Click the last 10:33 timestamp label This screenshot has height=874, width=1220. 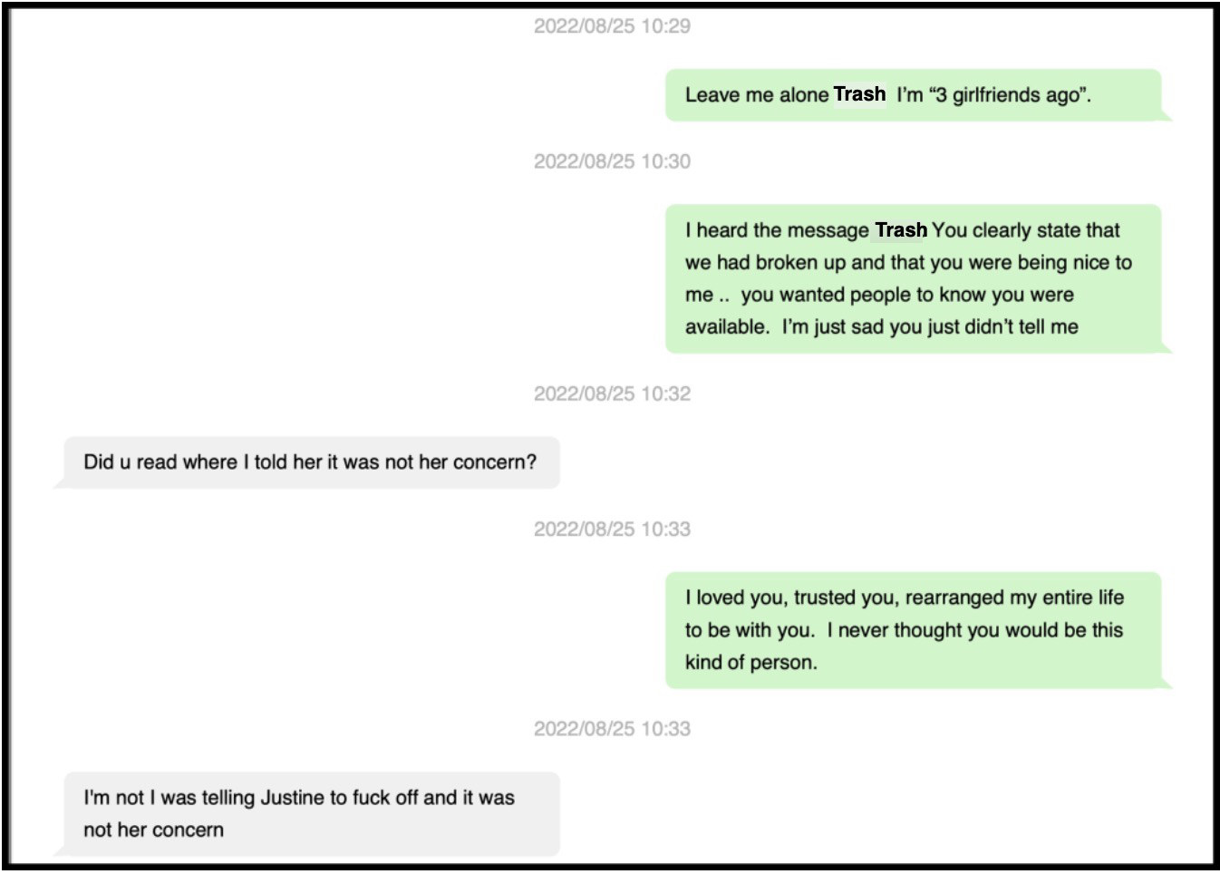612,728
